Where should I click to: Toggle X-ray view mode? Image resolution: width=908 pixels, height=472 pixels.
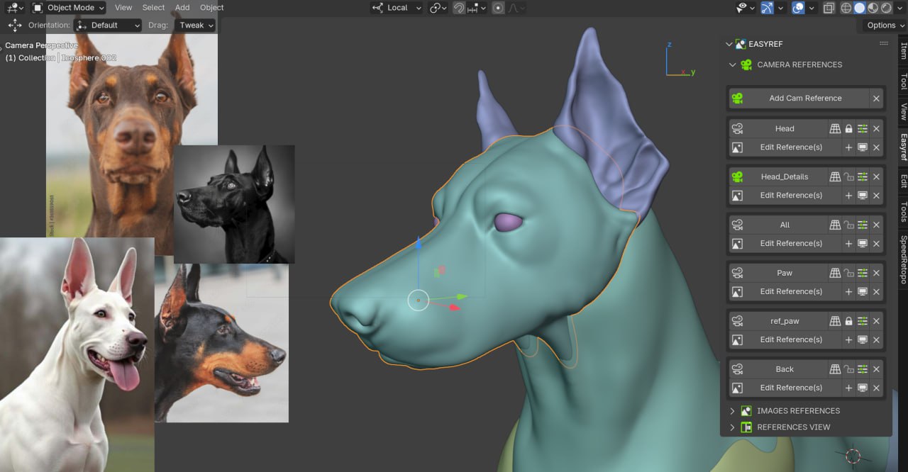pos(829,8)
